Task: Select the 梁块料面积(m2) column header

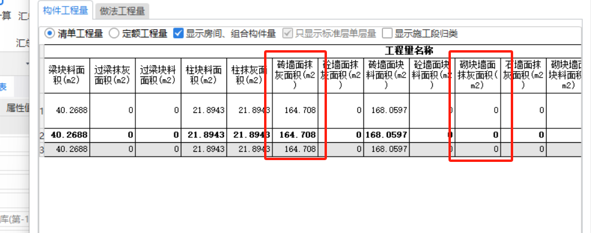Action: (x=66, y=75)
